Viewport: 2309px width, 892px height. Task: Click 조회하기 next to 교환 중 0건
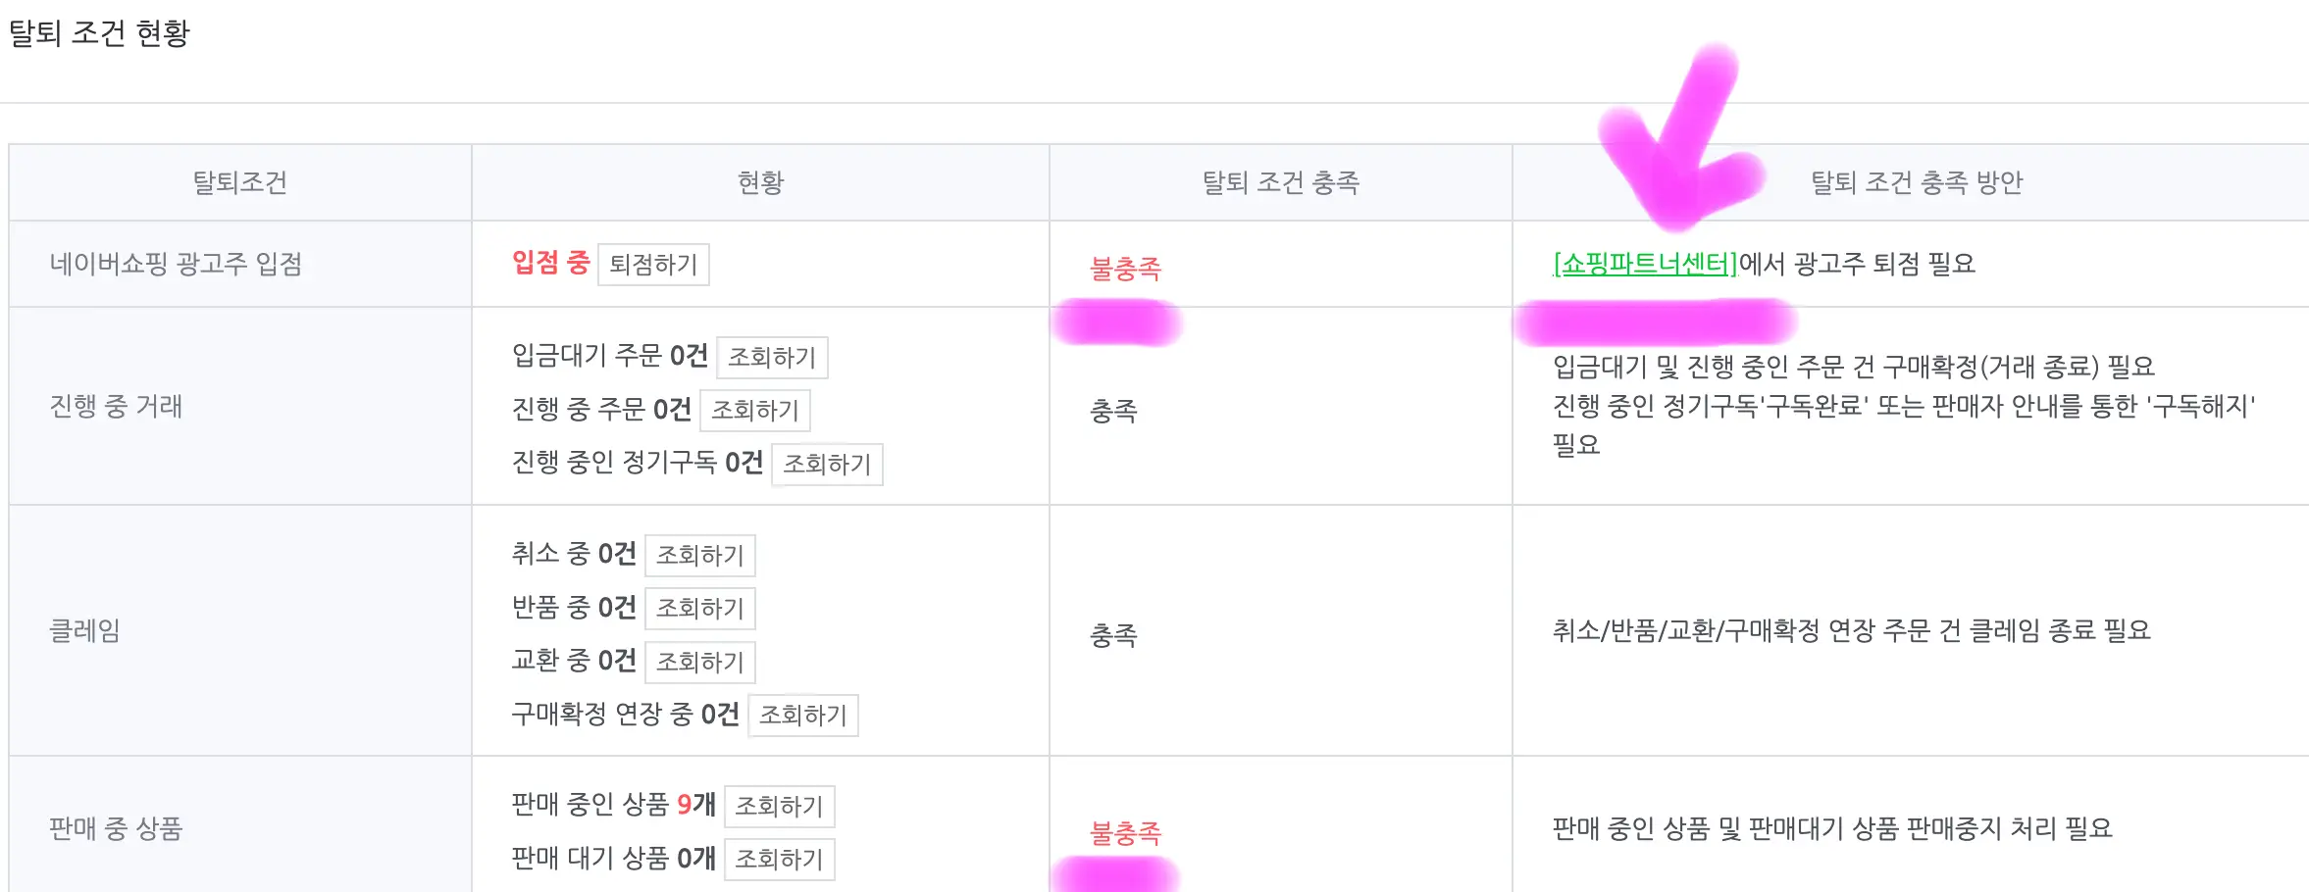pyautogui.click(x=700, y=663)
